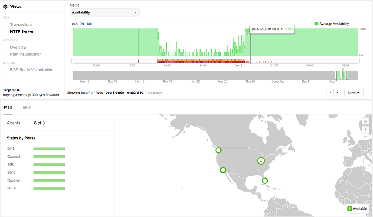This screenshot has height=217, width=373.
Task: Click the right handle of timeline range selector
Action: click(347, 75)
